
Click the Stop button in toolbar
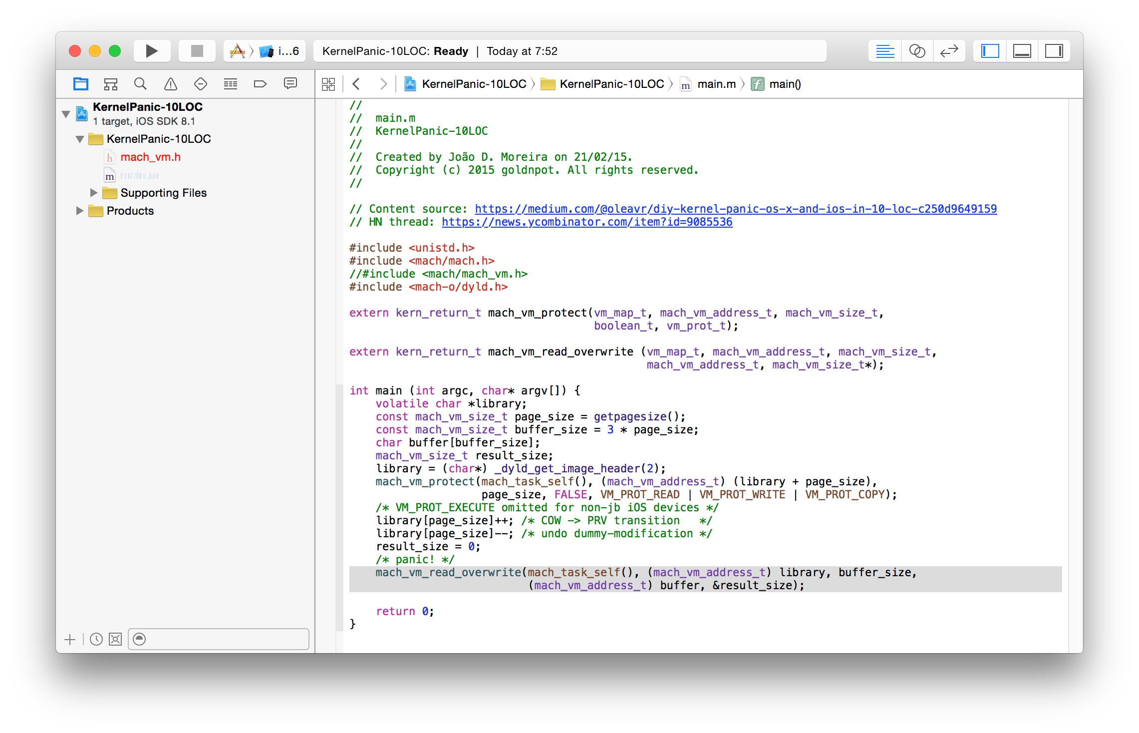(197, 51)
